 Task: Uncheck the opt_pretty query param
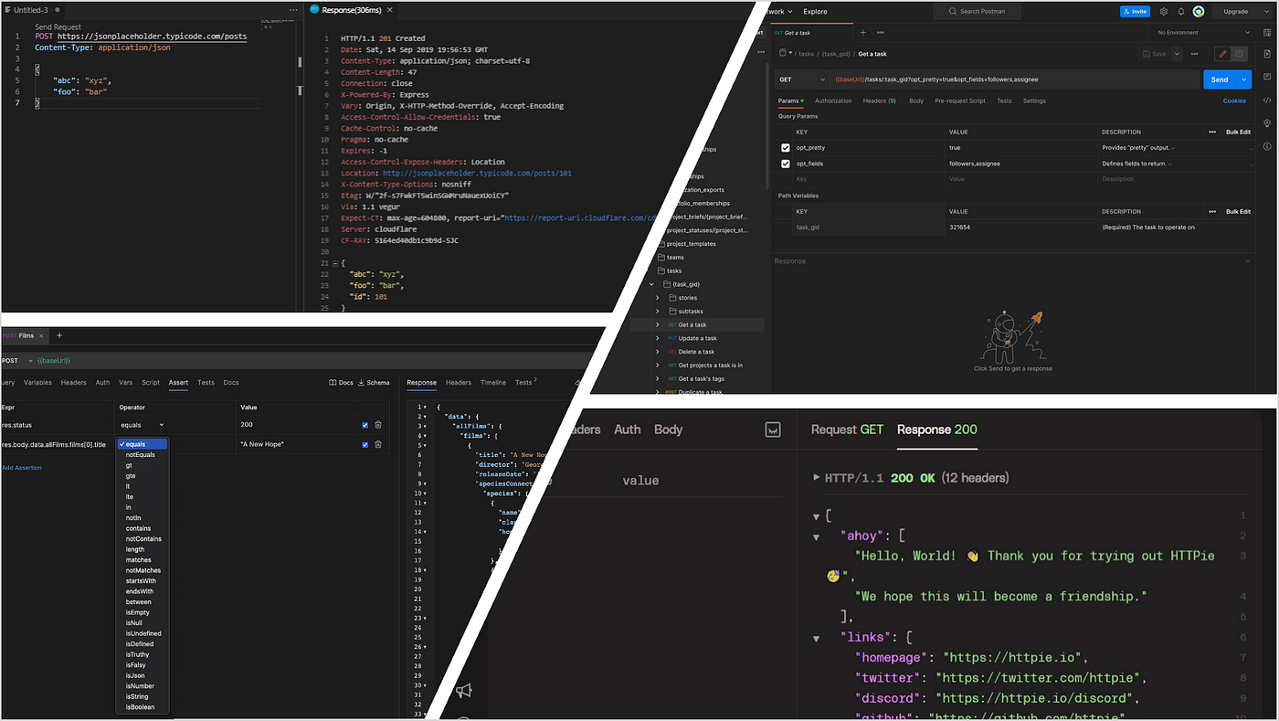[x=786, y=148]
